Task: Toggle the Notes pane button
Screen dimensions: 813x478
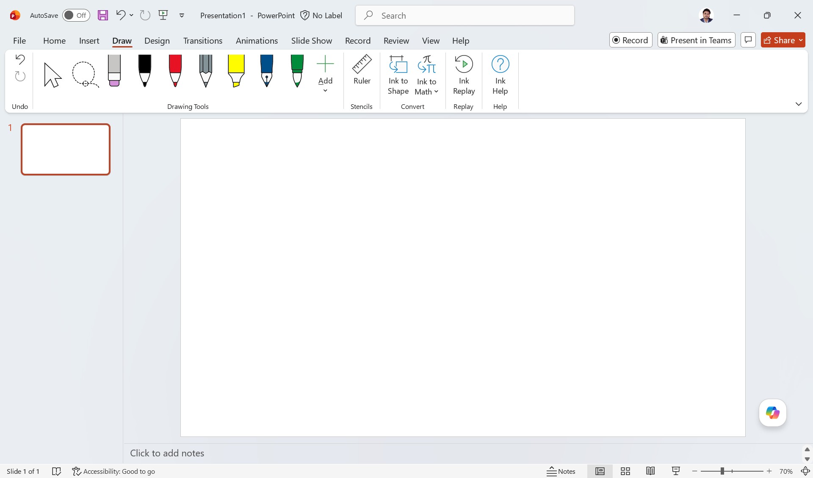Action: point(561,471)
